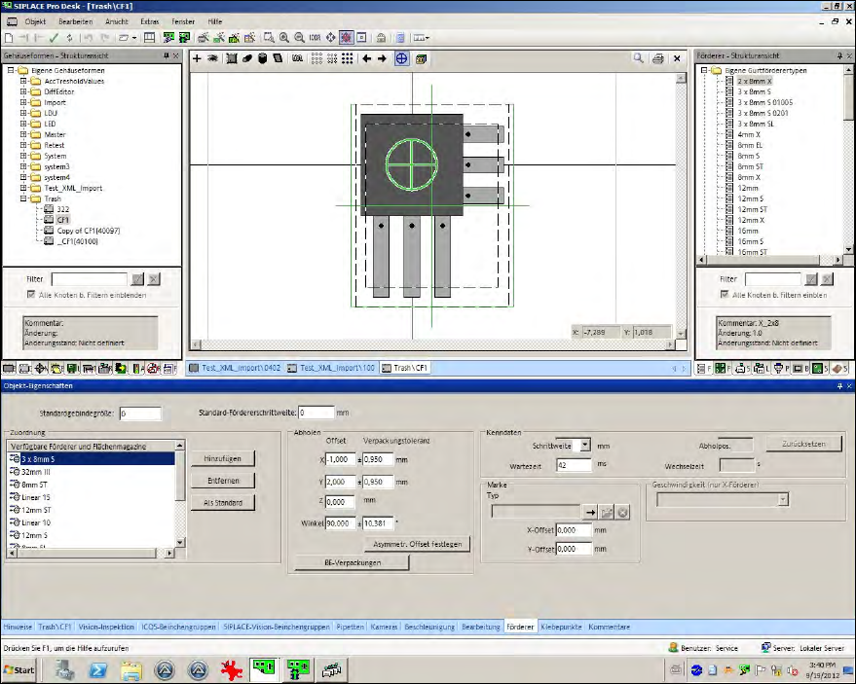
Task: Open the Schrittweite dropdown
Action: tap(584, 445)
